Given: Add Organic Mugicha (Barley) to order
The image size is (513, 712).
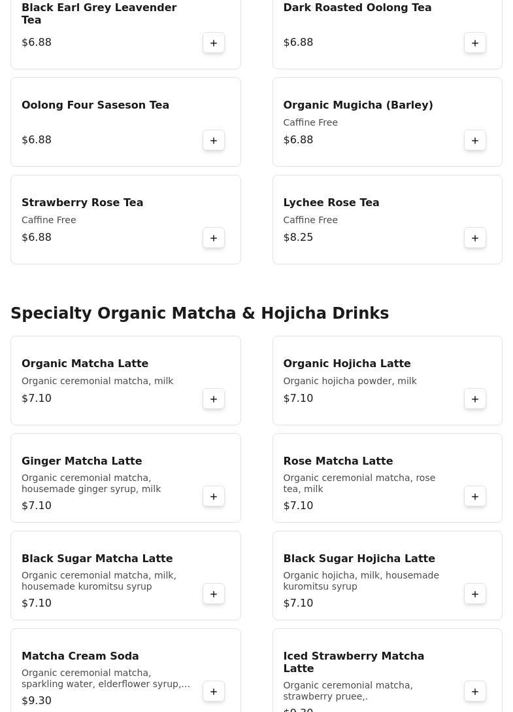Looking at the screenshot, I should tap(475, 141).
